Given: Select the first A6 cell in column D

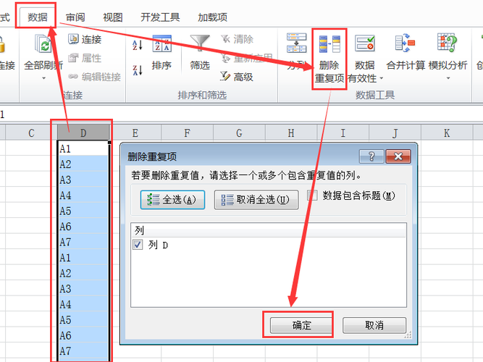Looking at the screenshot, I should (83, 227).
